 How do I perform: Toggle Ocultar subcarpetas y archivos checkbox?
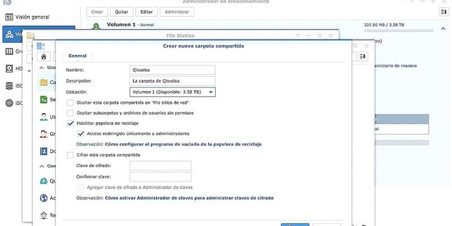(x=70, y=113)
